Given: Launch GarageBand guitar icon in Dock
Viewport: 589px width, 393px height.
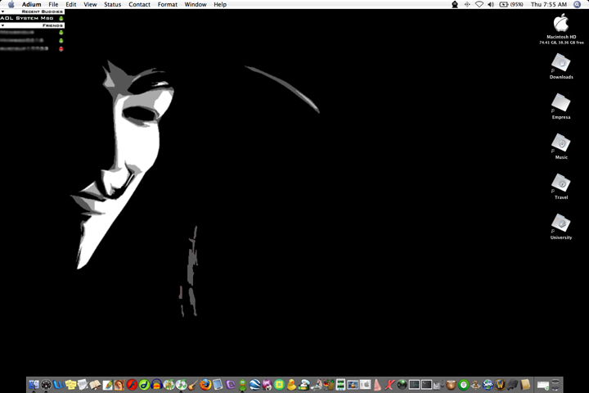Looking at the screenshot, I should pyautogui.click(x=193, y=385).
